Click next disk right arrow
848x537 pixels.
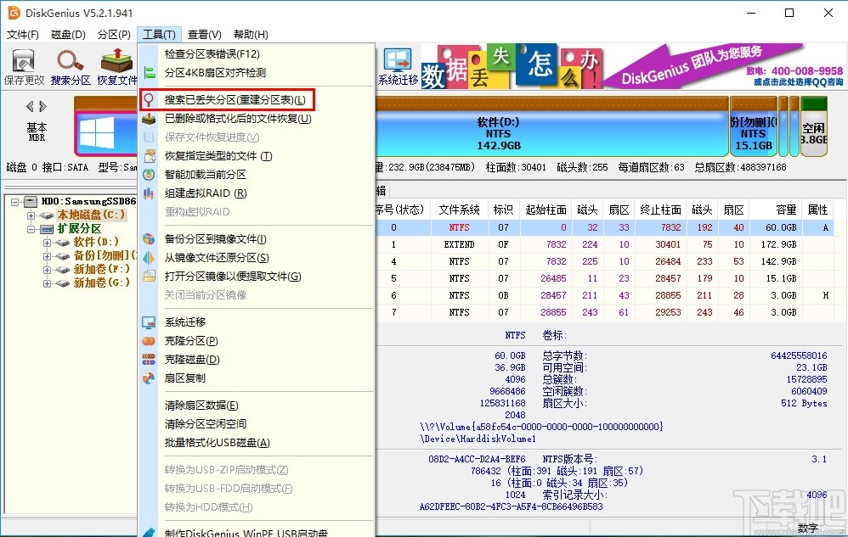click(42, 106)
